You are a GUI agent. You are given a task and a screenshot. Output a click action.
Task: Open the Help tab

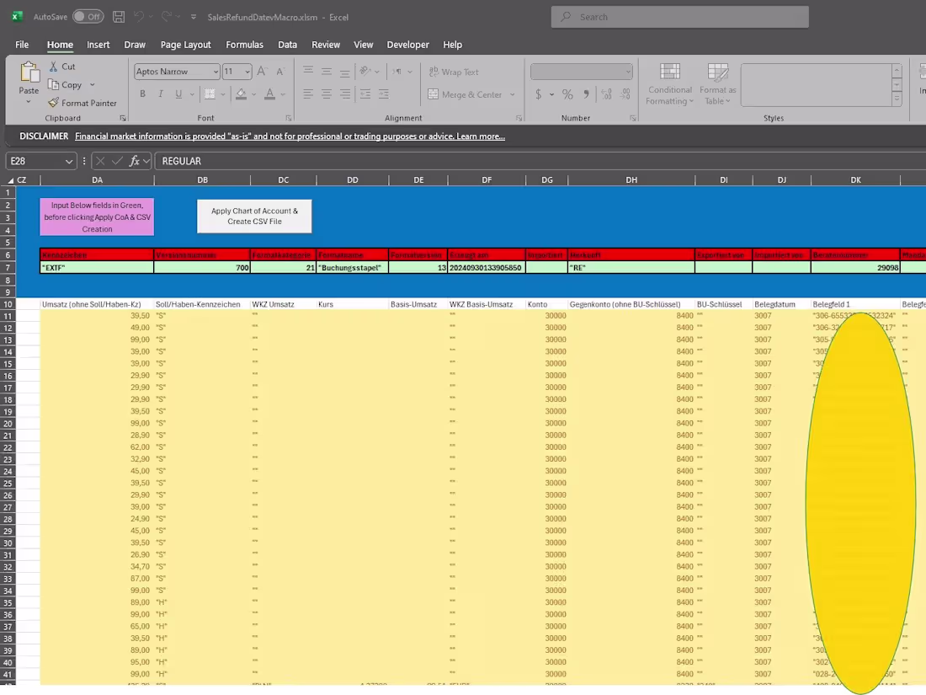(452, 45)
